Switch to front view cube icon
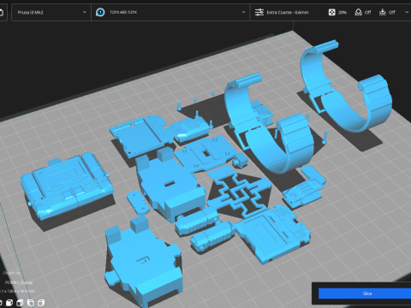The height and width of the screenshot is (308, 411). 9,303
